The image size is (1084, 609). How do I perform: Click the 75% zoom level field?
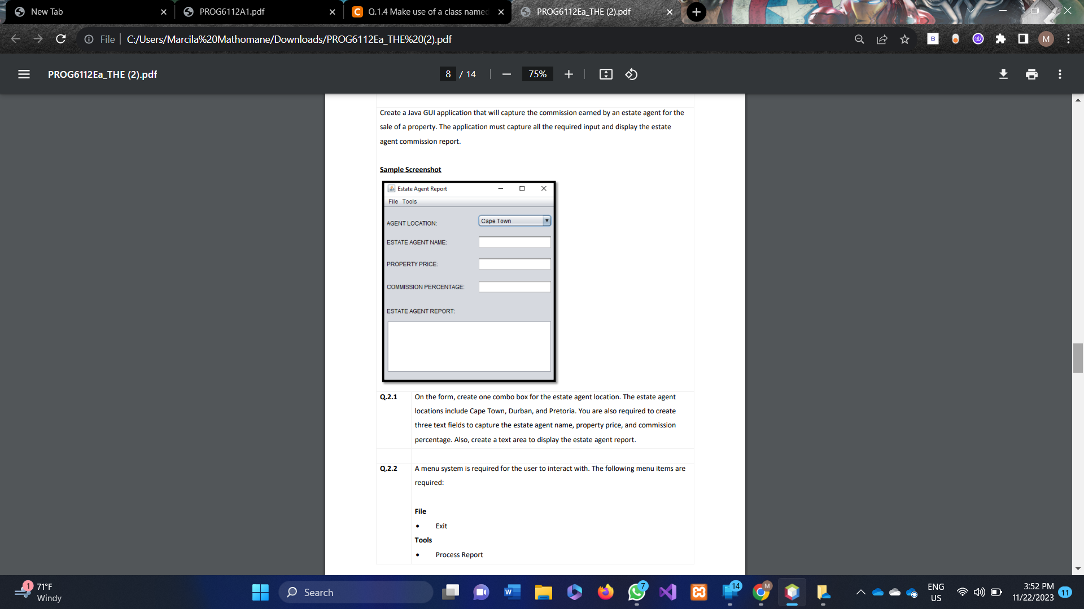click(x=537, y=74)
